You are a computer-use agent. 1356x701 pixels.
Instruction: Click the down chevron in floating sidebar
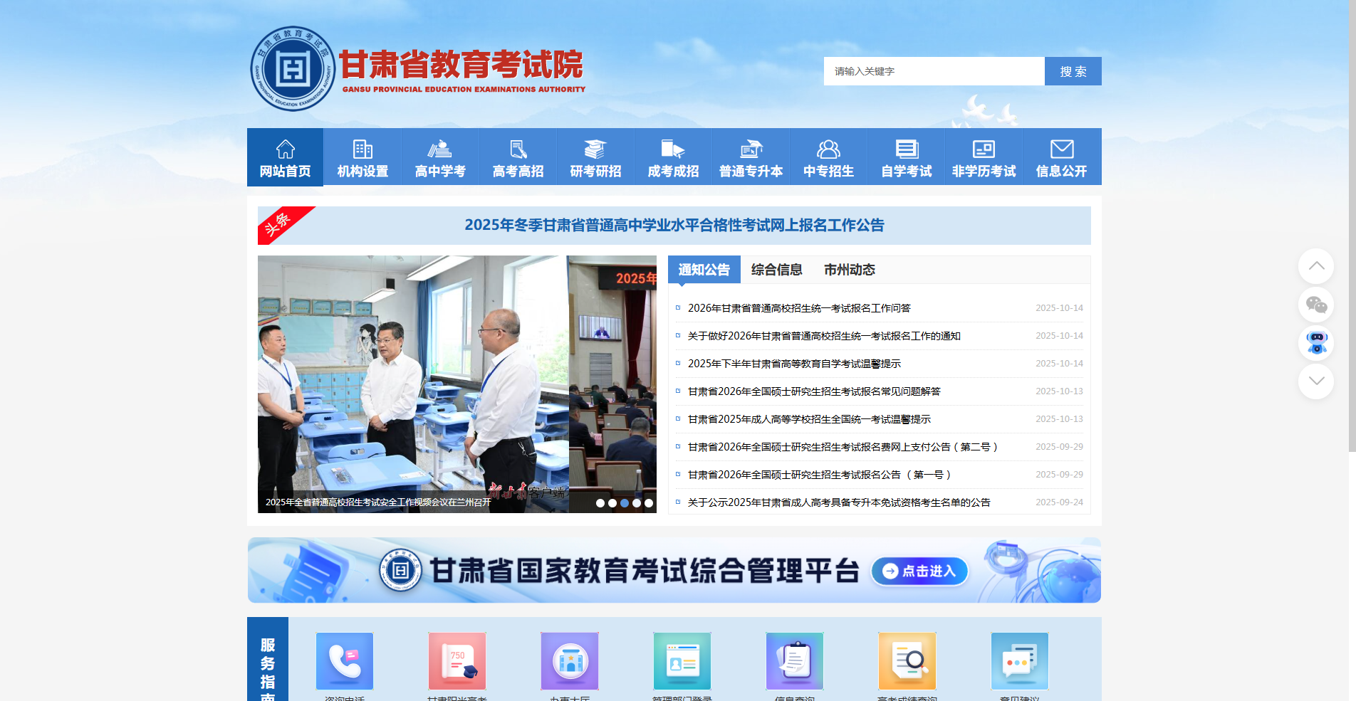(x=1316, y=381)
